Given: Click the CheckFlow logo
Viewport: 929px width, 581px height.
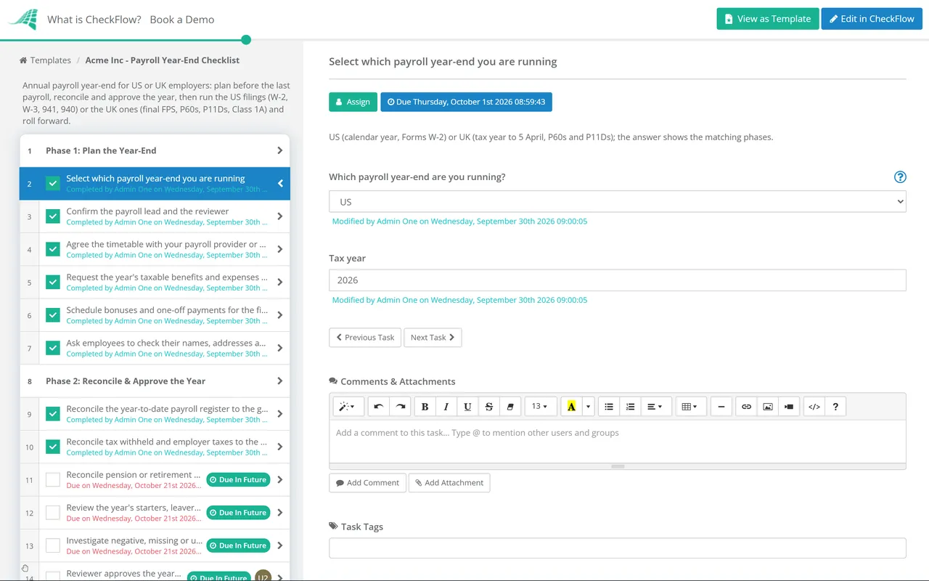Looking at the screenshot, I should coord(22,20).
